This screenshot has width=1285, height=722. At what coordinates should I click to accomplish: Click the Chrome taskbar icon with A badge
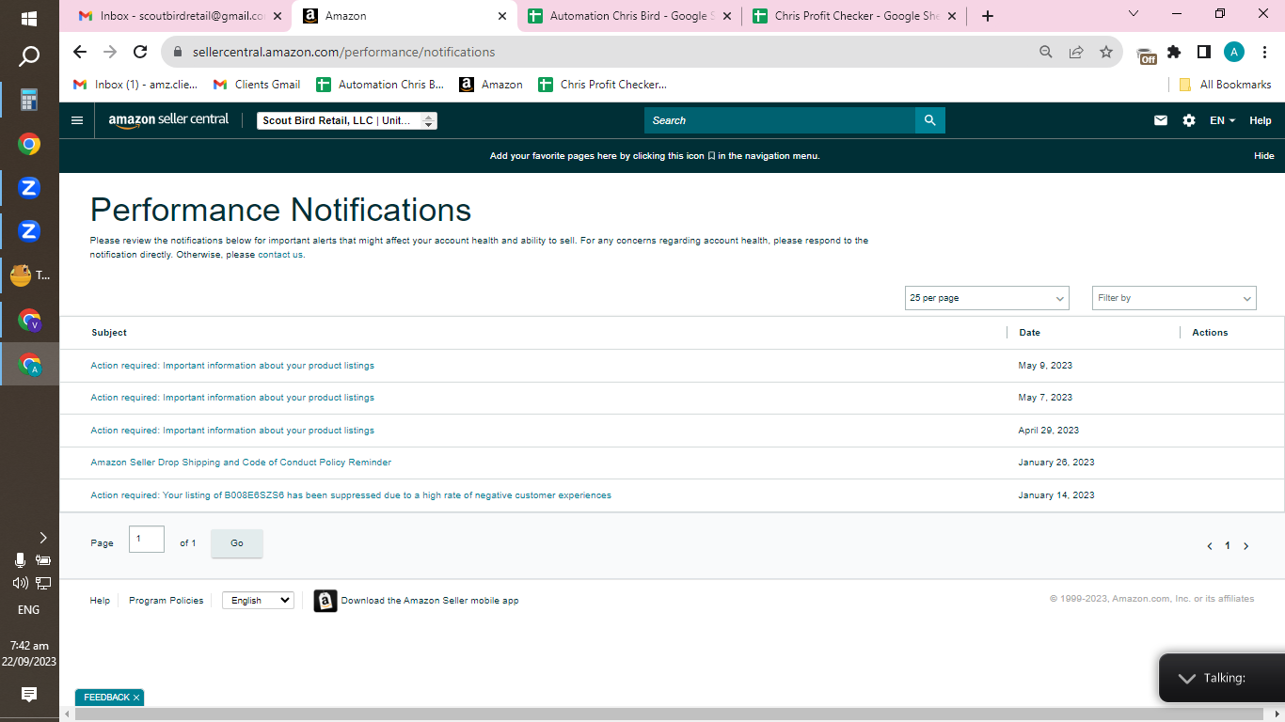click(29, 365)
